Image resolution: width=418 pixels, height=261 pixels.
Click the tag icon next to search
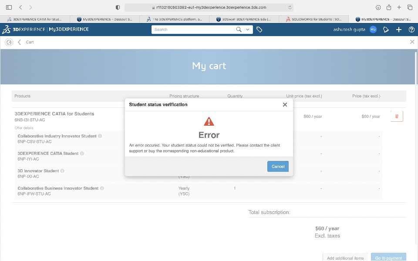[x=259, y=30]
